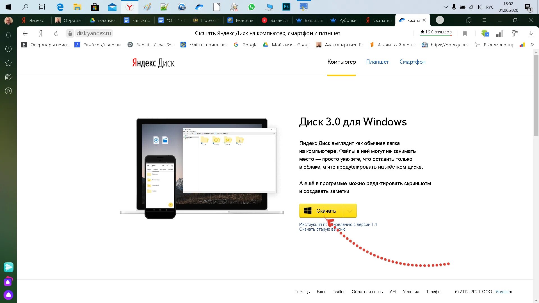Image resolution: width=539 pixels, height=303 pixels.
Task: Open Мой диск Google Drive bookmark
Action: [x=286, y=45]
